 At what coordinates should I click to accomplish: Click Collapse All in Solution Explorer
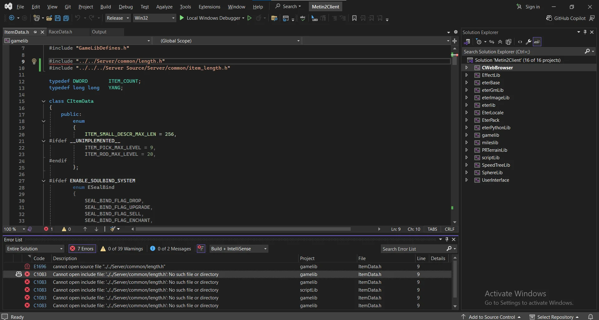tap(500, 42)
